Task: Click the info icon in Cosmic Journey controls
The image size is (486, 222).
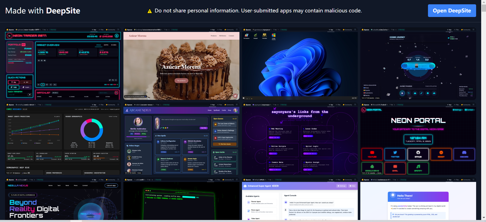Action: point(428,93)
